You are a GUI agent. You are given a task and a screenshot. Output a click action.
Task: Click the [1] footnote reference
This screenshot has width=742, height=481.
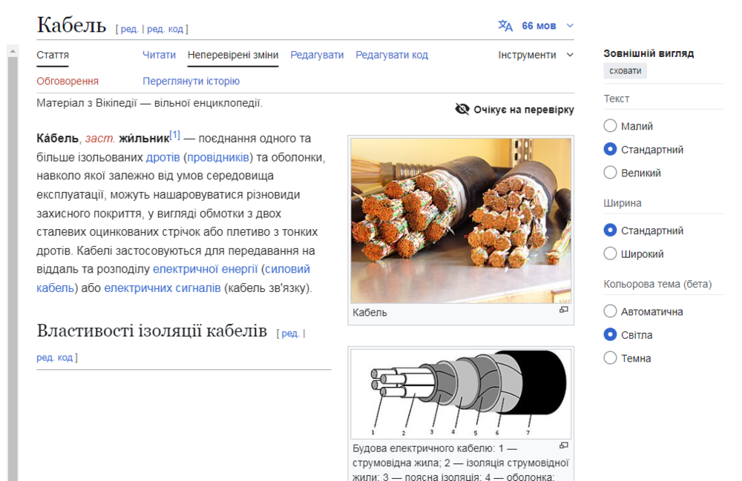tap(176, 133)
